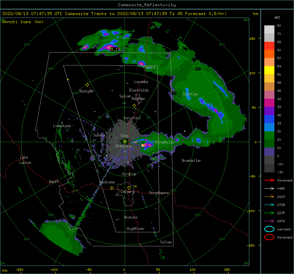Viewport: 294px width, 274px height.
Task: Click the RockyMH label
Action: tap(86, 91)
